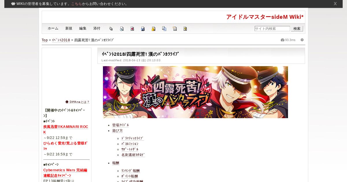Jump to 名刺素材ｶﾀﾛｸﾞ subsection
The height and width of the screenshot is (182, 347).
[133, 155]
